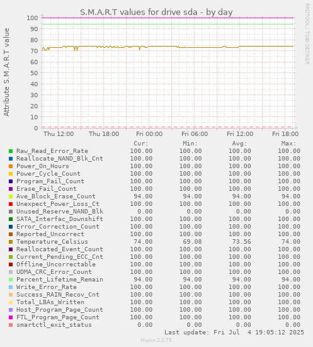
Task: Click the Fri 00:00 time axis label
Action: pos(149,134)
